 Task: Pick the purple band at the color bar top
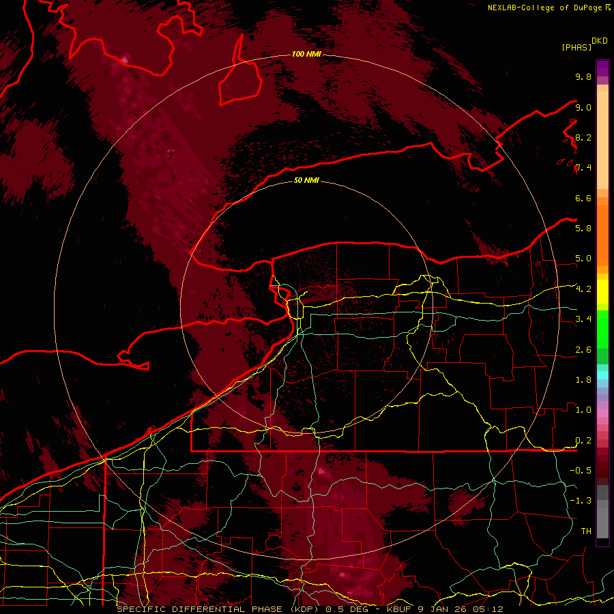pyautogui.click(x=602, y=68)
